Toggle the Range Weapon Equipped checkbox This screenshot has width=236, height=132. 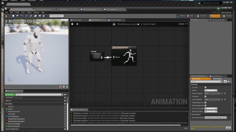[205, 103]
